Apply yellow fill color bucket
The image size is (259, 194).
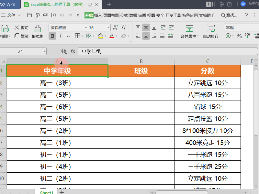pos(100,36)
